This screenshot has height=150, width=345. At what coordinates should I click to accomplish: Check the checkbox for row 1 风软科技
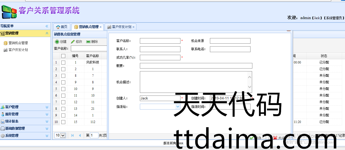(x=63, y=62)
